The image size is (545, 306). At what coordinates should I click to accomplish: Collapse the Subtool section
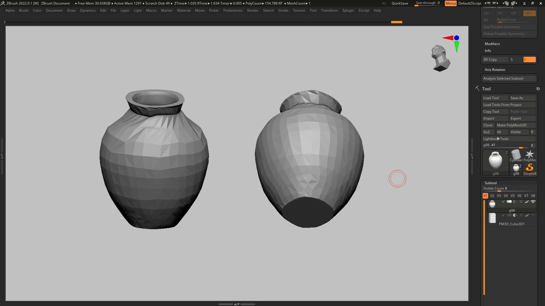pyautogui.click(x=491, y=183)
